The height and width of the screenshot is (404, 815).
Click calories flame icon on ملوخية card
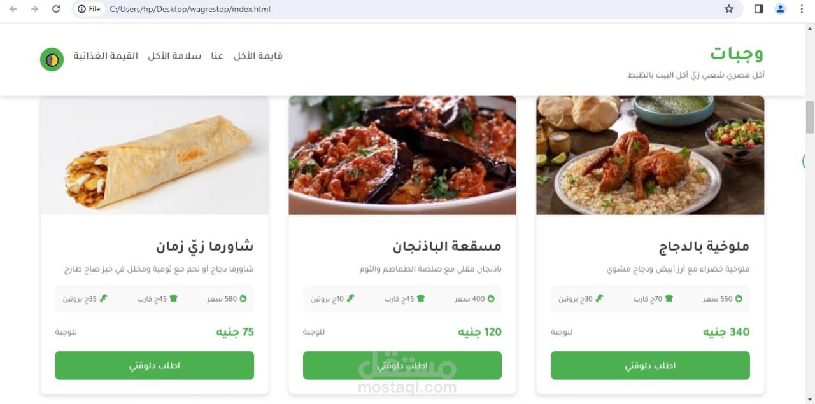[739, 298]
